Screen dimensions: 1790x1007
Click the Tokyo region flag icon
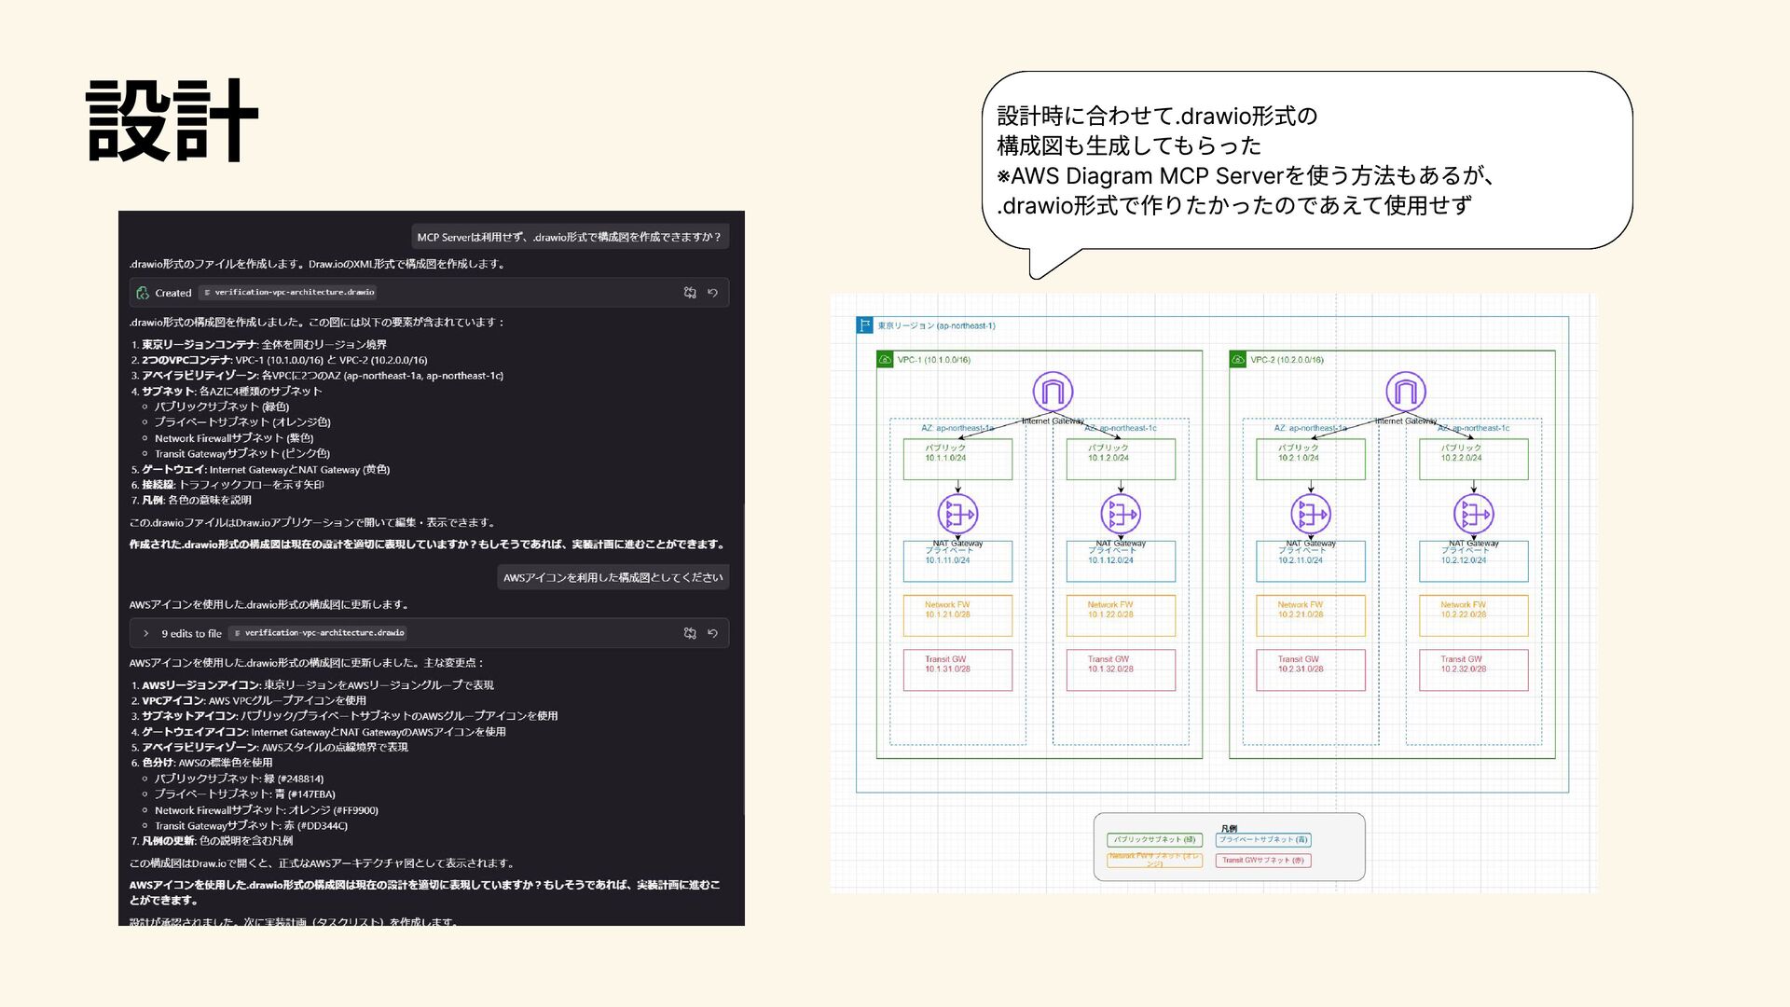coord(864,325)
